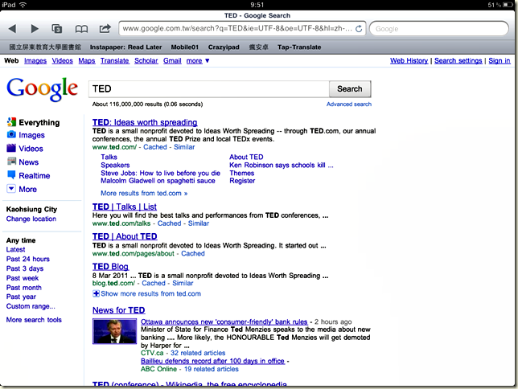Filter results to Past year
The width and height of the screenshot is (518, 389).
(21, 297)
